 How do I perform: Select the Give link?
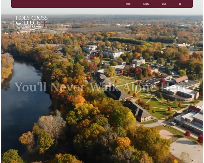coord(164,4)
